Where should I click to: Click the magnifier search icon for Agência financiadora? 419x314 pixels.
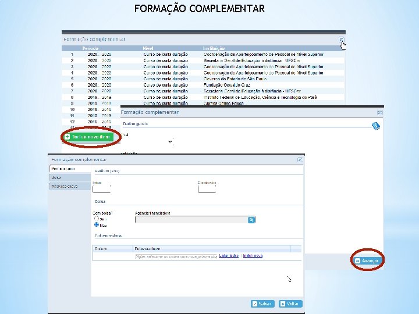[251, 220]
